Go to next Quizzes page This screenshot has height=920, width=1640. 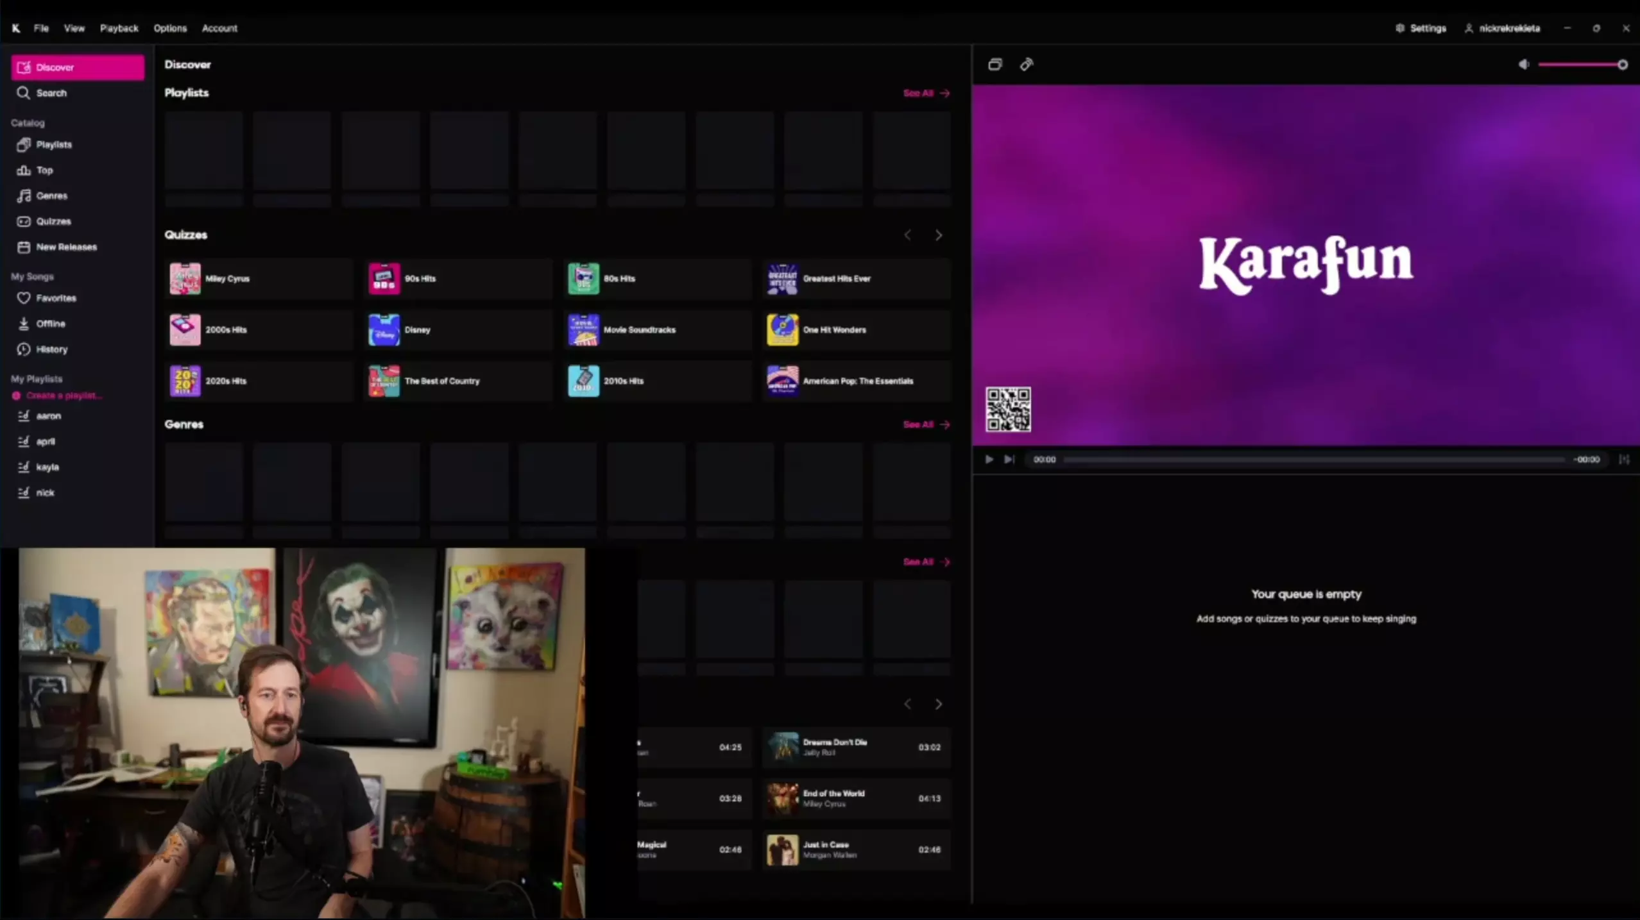coord(939,235)
